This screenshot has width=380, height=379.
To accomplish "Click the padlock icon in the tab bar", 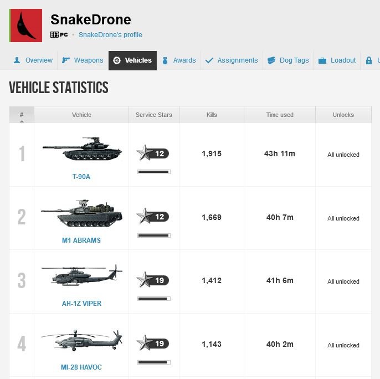I will 368,60.
